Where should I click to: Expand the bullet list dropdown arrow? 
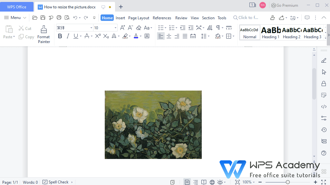(165, 28)
